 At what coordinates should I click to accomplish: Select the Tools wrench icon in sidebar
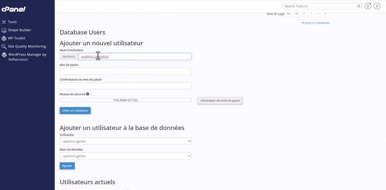coord(4,22)
